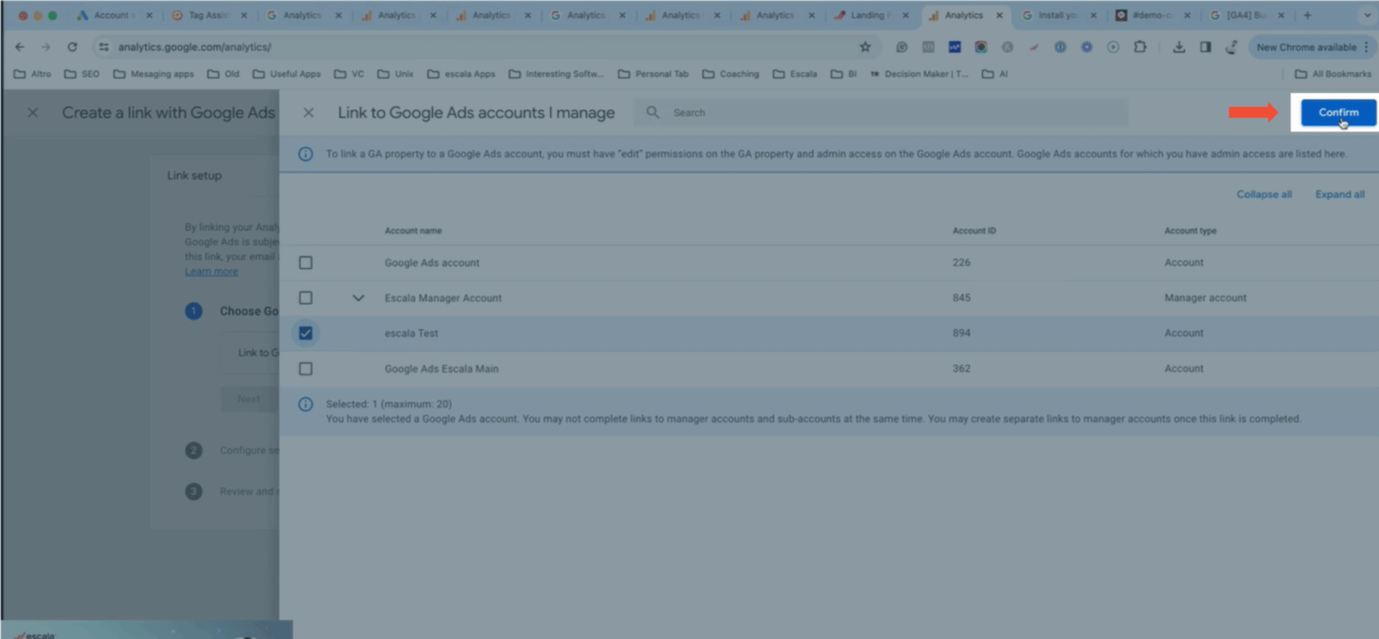Bookmark this page with the star icon
This screenshot has height=639, width=1379.
pyautogui.click(x=865, y=47)
